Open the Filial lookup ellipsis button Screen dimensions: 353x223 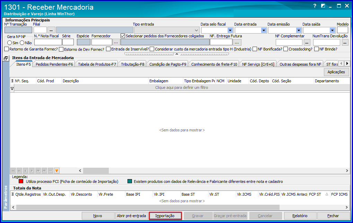51,30
